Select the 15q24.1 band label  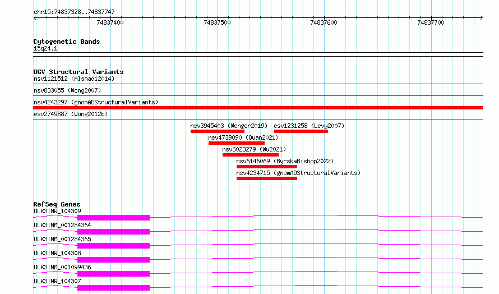45,48
